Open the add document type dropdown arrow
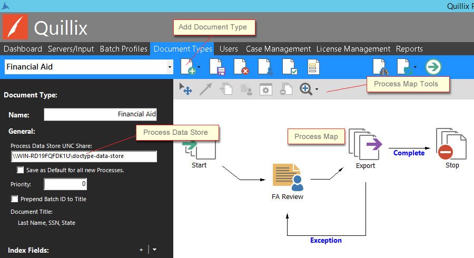This screenshot has height=258, width=474. [x=199, y=67]
